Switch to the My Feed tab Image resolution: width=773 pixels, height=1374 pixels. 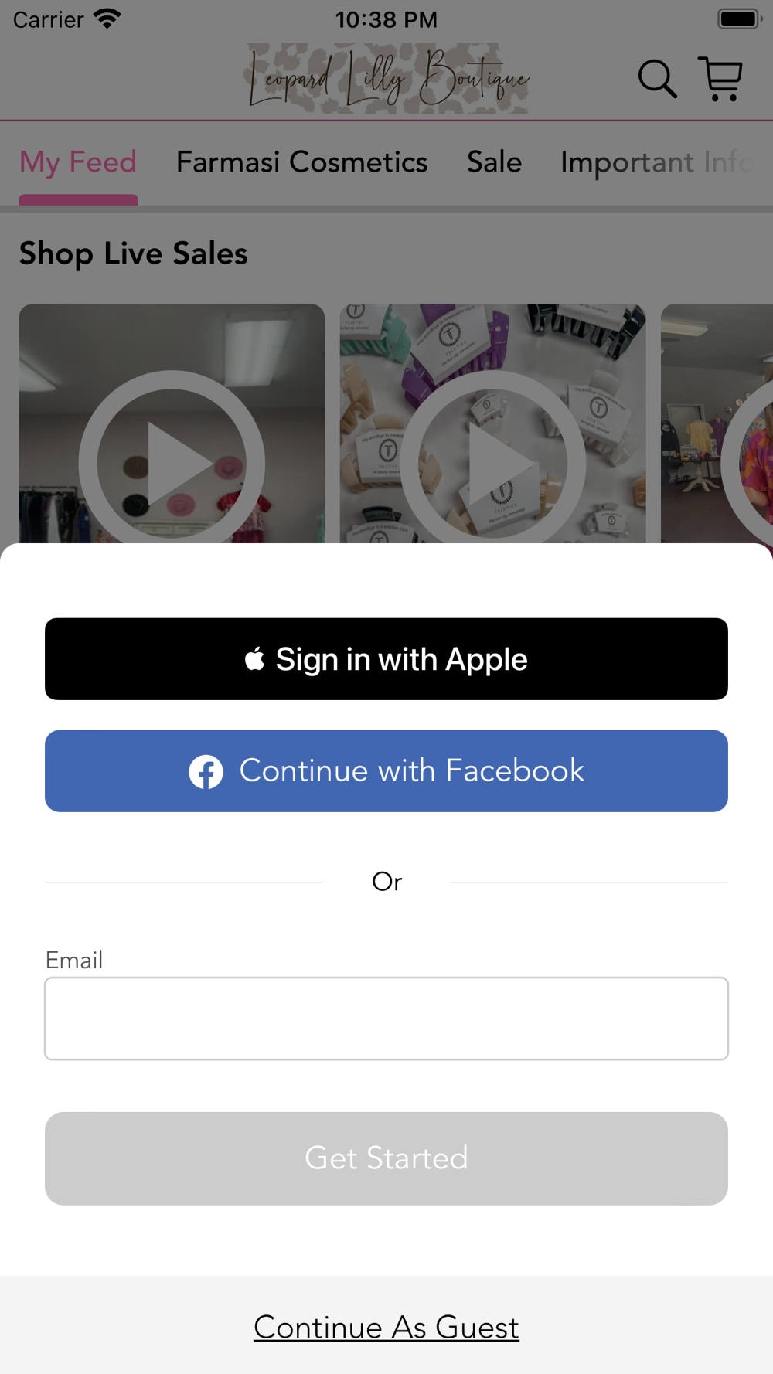click(x=78, y=162)
